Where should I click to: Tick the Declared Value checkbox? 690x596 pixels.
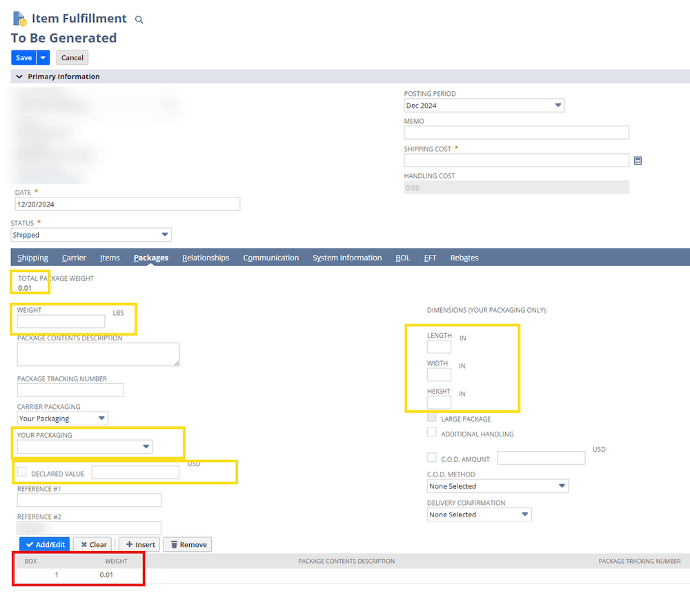21,472
